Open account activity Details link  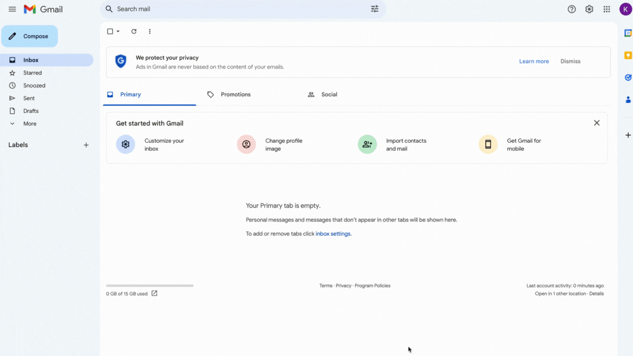point(596,294)
